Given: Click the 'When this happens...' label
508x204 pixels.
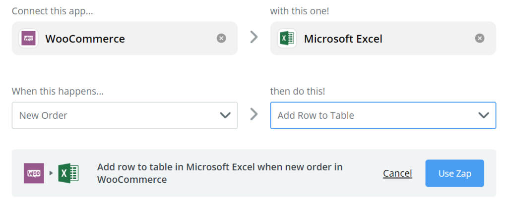Looking at the screenshot, I should pyautogui.click(x=58, y=92).
